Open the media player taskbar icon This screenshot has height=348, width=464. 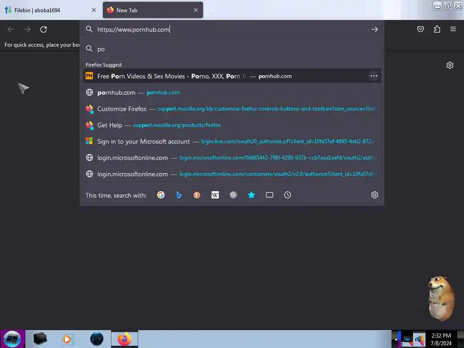coord(67,339)
